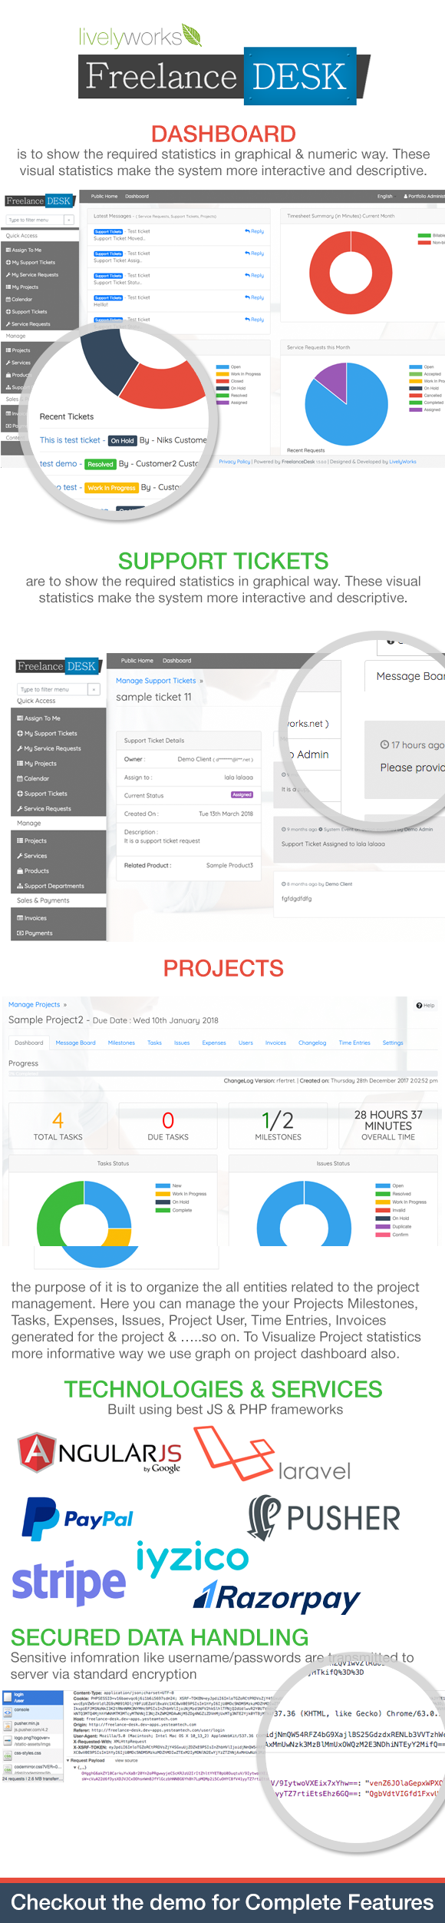
Task: Click the Manage Support Tickets breadcrumb link
Action: (156, 681)
